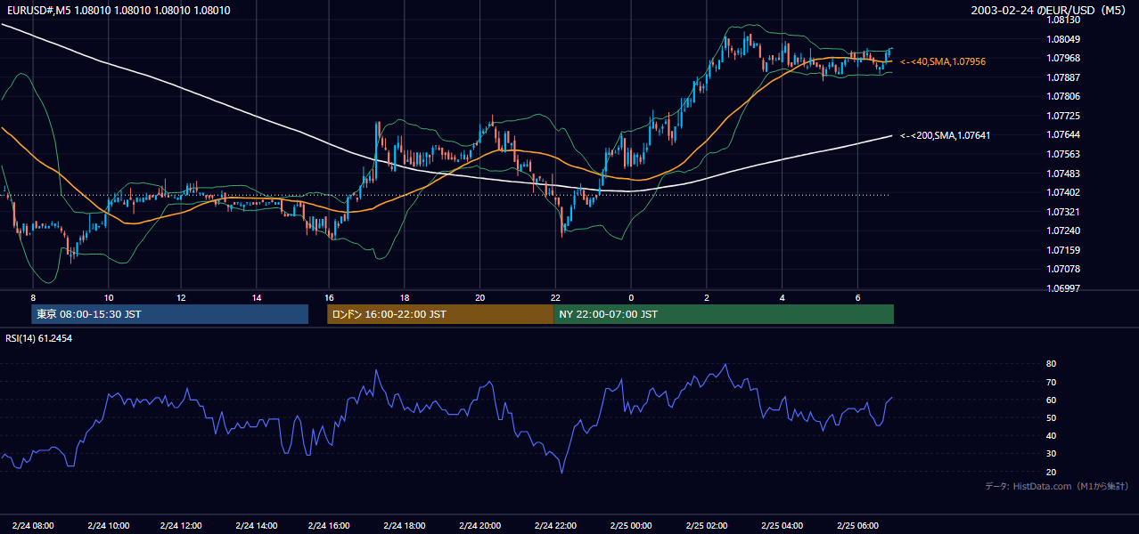Image resolution: width=1139 pixels, height=534 pixels.
Task: Click the 2/24 10:00 date label
Action: (108, 525)
